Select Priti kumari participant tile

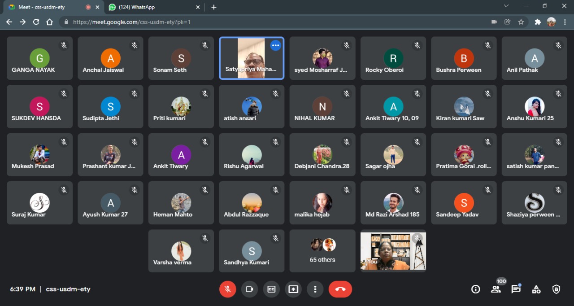tap(181, 106)
